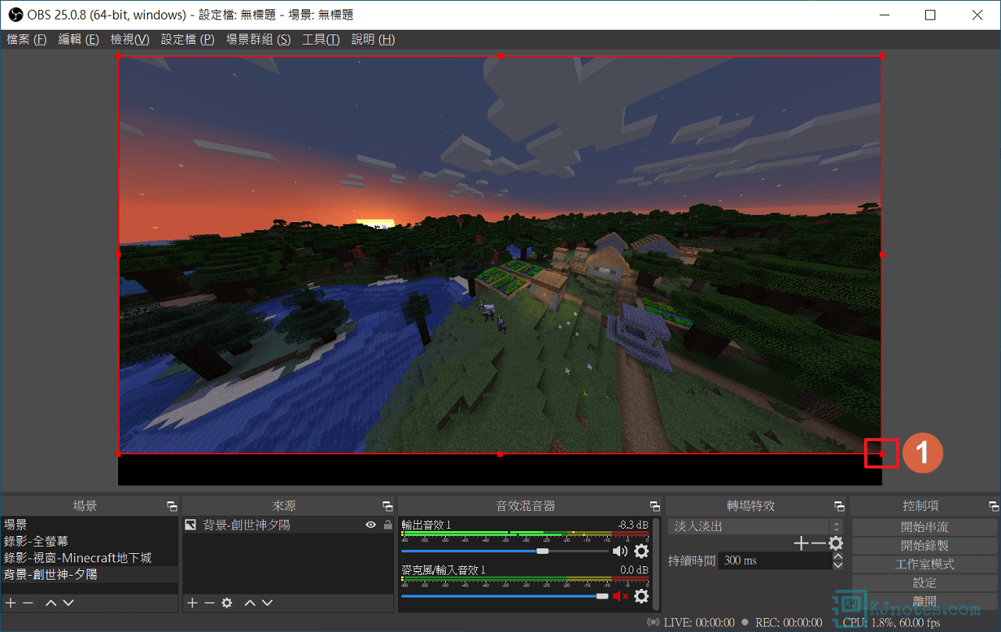The width and height of the screenshot is (1001, 632).
Task: Open source properties gear icon
Action: 227,603
